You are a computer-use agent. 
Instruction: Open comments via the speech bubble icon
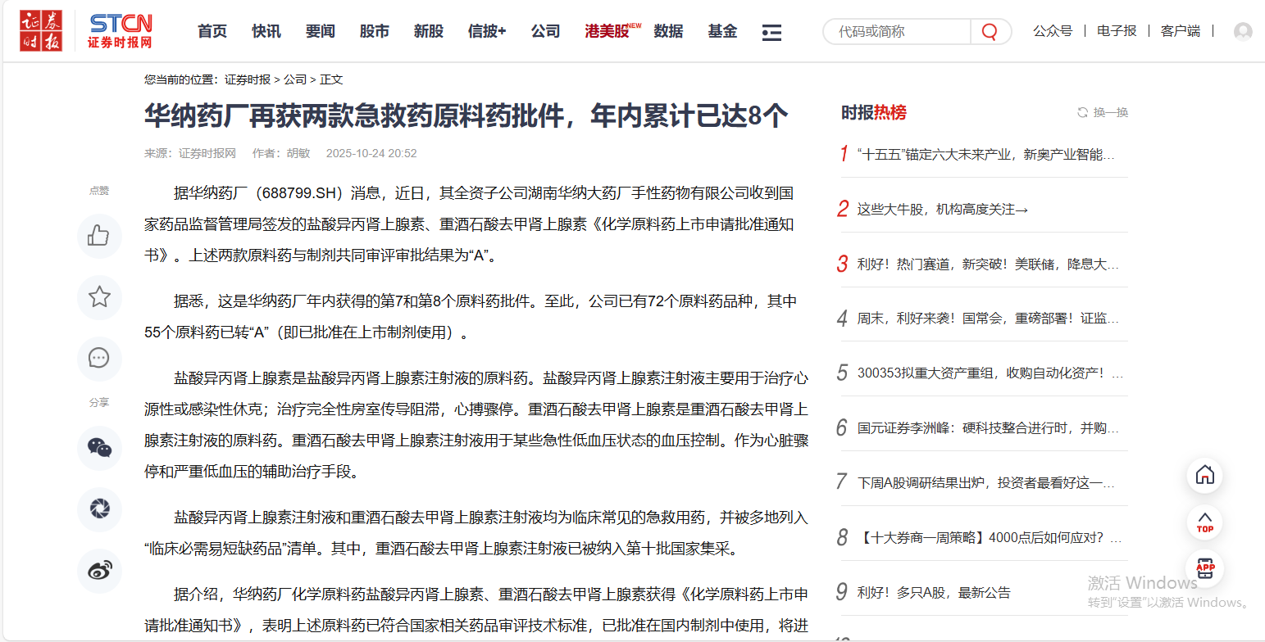click(x=99, y=359)
